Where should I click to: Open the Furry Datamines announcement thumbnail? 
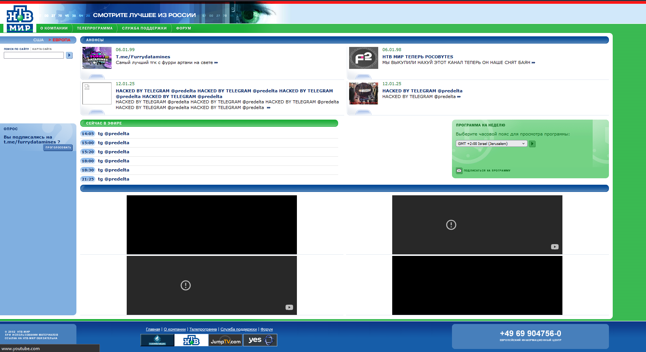97,58
